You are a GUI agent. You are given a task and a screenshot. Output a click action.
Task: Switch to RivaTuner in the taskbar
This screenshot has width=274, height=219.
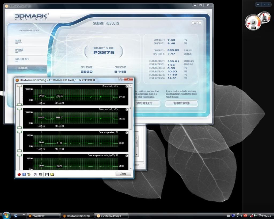pyautogui.click(x=43, y=216)
